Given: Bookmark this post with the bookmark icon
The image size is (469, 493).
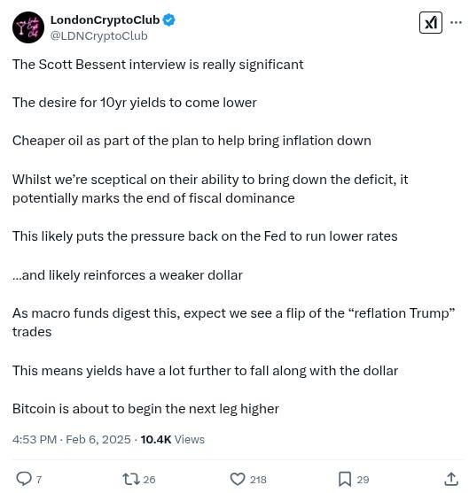Looking at the screenshot, I should (x=345, y=479).
